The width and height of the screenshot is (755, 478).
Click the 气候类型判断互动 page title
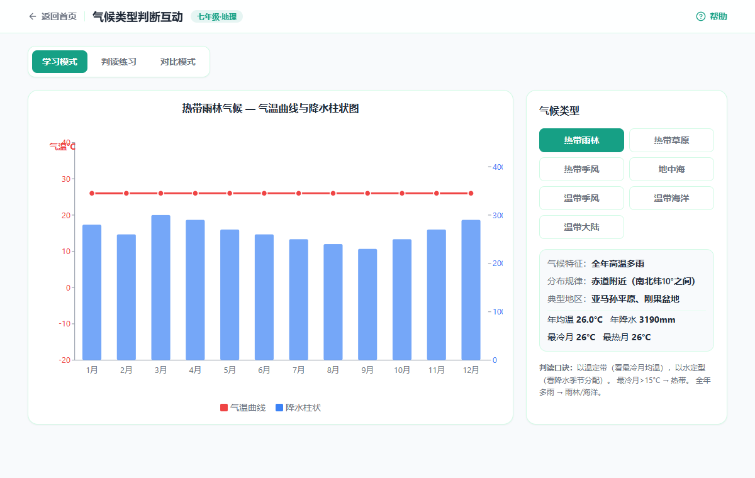tap(138, 16)
